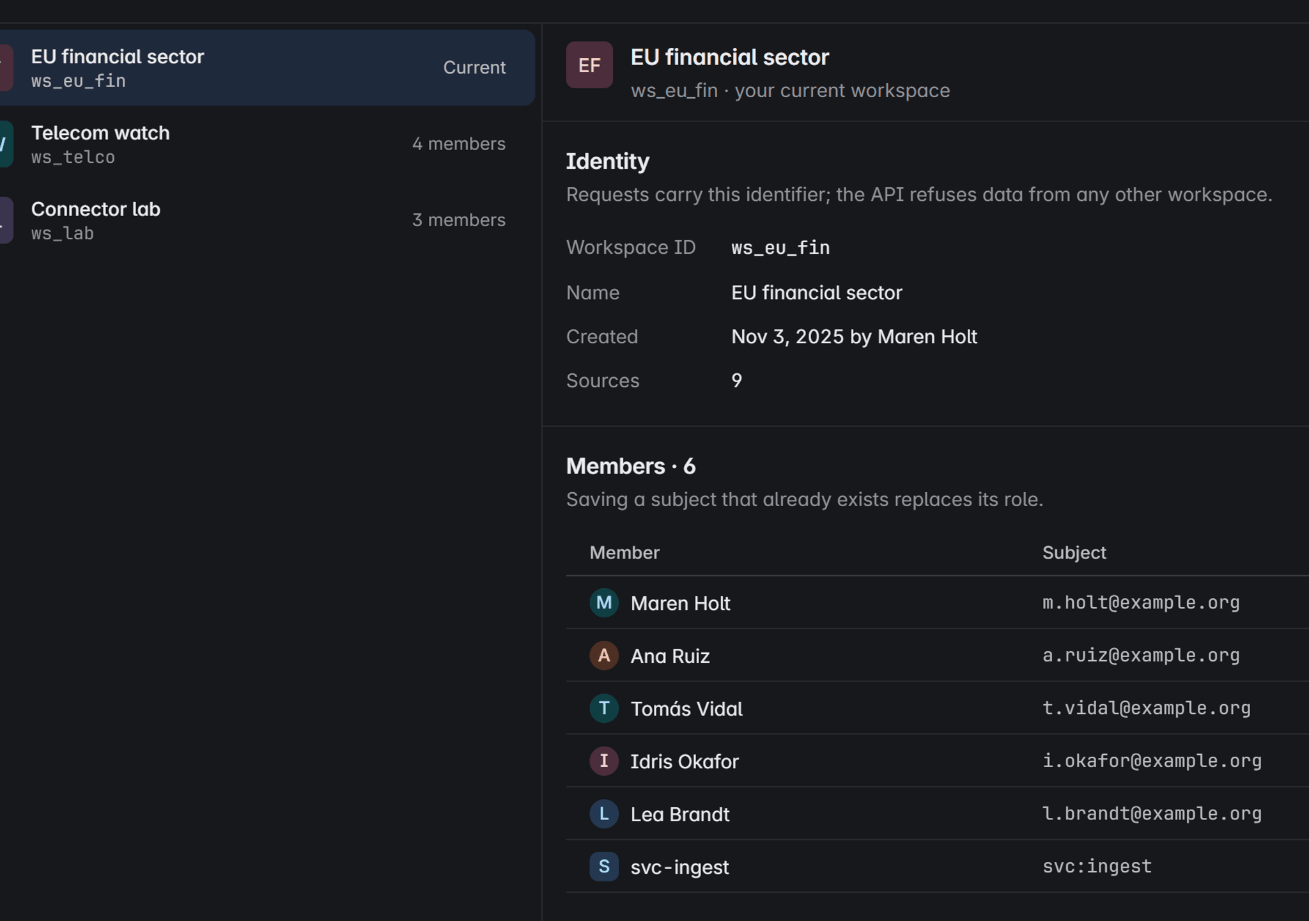
Task: Click the Subject column header
Action: point(1074,553)
